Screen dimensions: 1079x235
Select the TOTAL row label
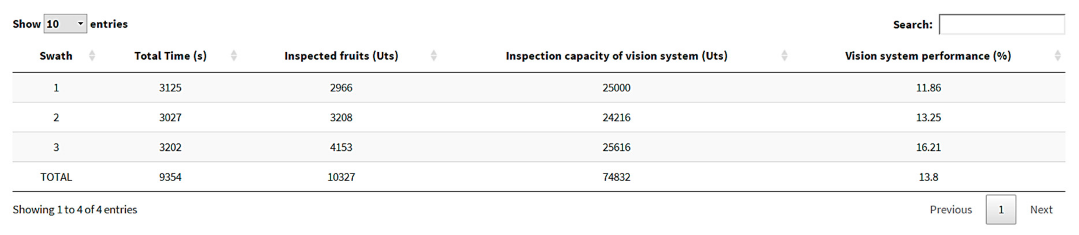(56, 177)
